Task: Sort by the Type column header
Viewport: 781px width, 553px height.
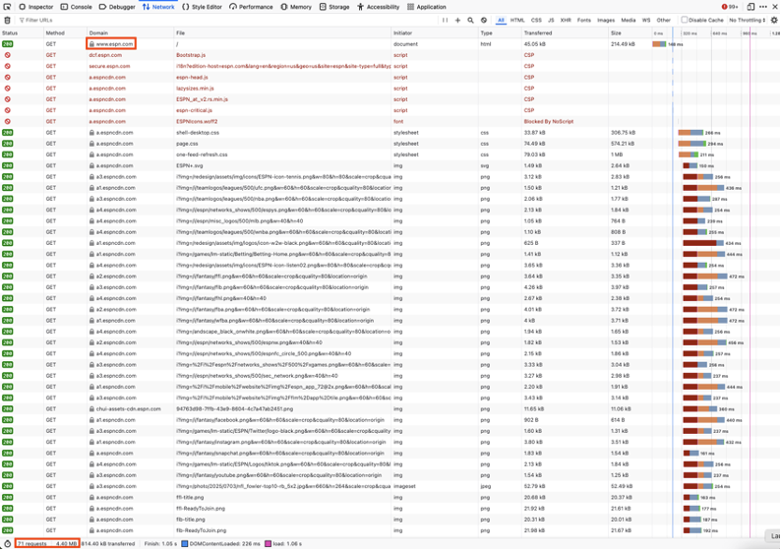Action: click(x=500, y=32)
